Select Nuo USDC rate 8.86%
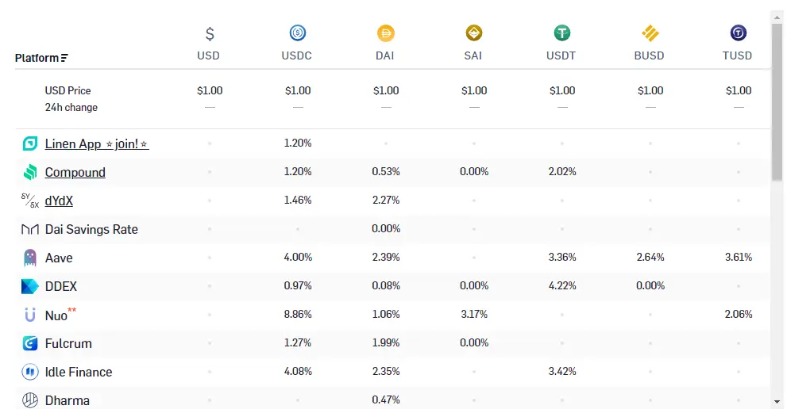Viewport: 787px width, 409px height. coord(298,314)
